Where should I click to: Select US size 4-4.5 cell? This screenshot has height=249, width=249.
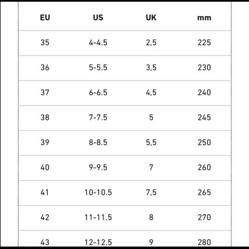coord(98,43)
